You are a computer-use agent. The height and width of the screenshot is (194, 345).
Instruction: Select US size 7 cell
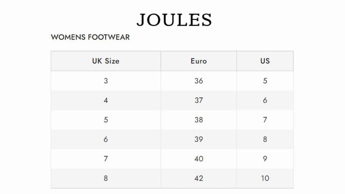click(x=265, y=120)
